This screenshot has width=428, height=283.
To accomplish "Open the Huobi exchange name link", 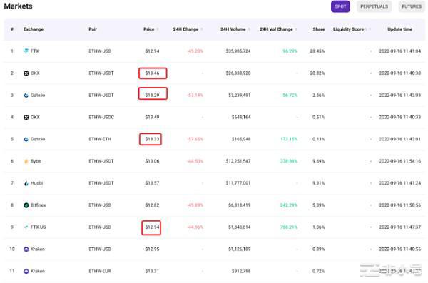I will pos(36,183).
